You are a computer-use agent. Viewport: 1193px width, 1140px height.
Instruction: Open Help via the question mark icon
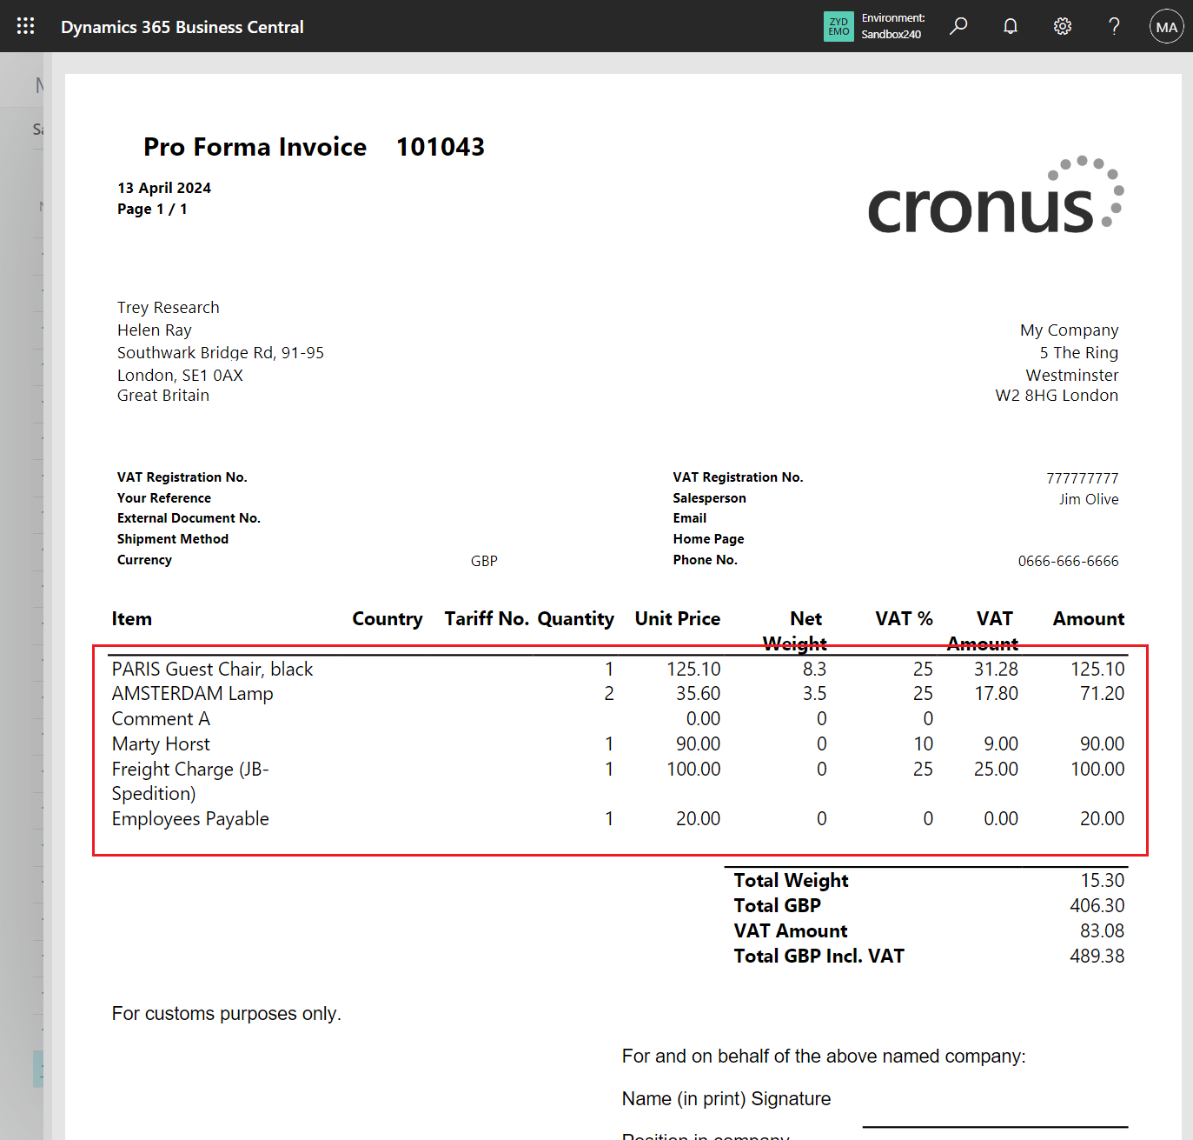(1113, 26)
